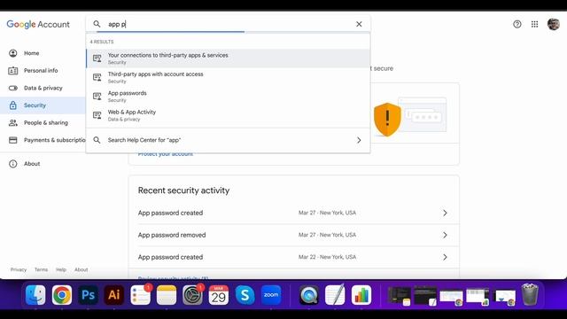Select Security in sidebar
Screen dimensions: 567x319
click(43, 105)
